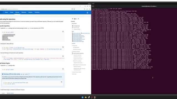The image size is (177, 99).
Task: Jump to 'OS requirements' in contents
Action: point(76,48)
